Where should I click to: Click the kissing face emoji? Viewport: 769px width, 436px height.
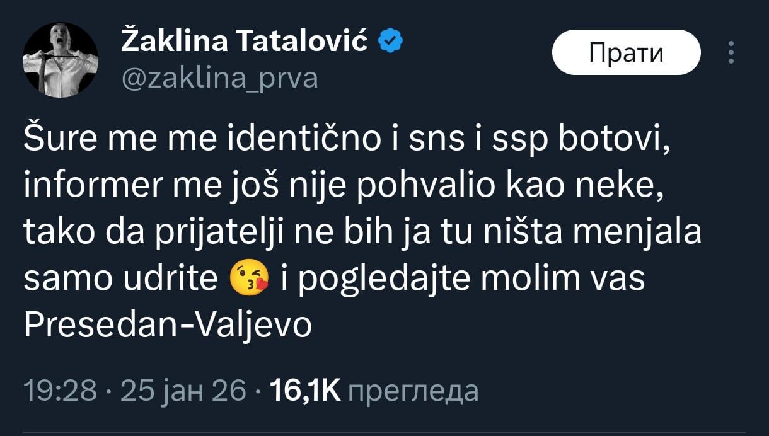(x=250, y=279)
